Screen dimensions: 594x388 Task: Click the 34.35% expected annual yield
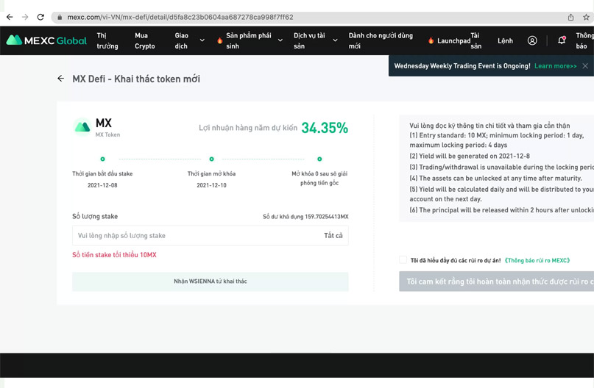pyautogui.click(x=325, y=128)
